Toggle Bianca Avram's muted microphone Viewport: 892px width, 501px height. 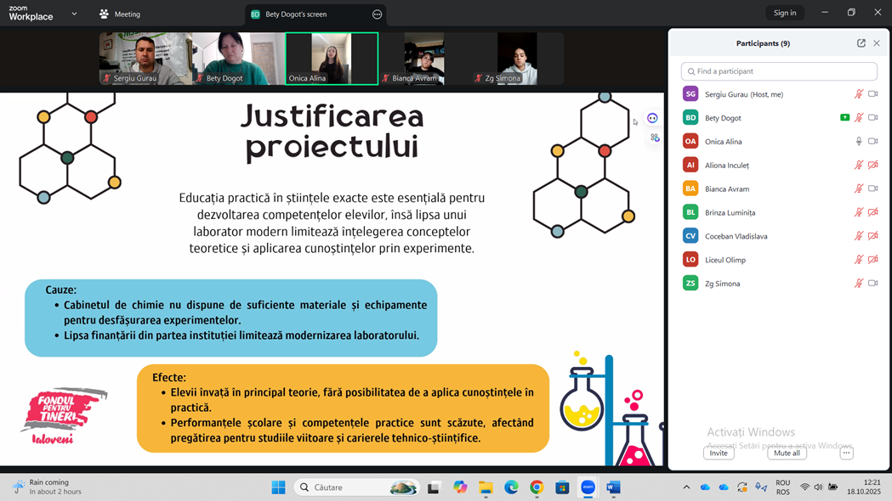[859, 189]
